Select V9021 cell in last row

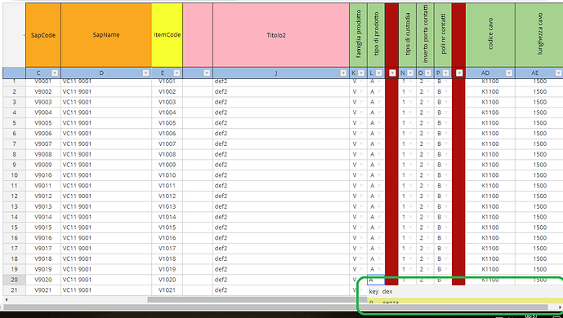point(43,290)
